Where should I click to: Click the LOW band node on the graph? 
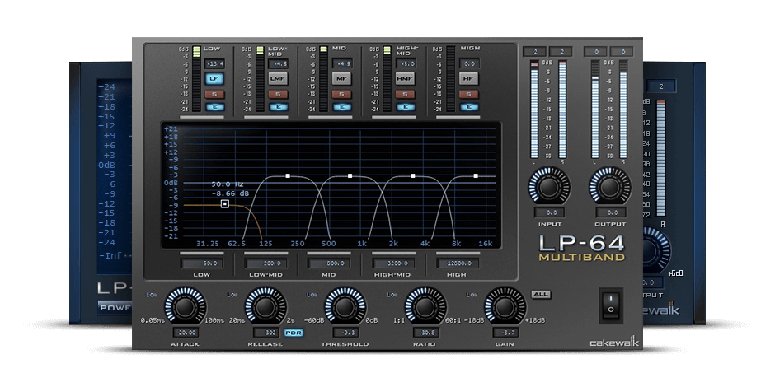pos(225,203)
